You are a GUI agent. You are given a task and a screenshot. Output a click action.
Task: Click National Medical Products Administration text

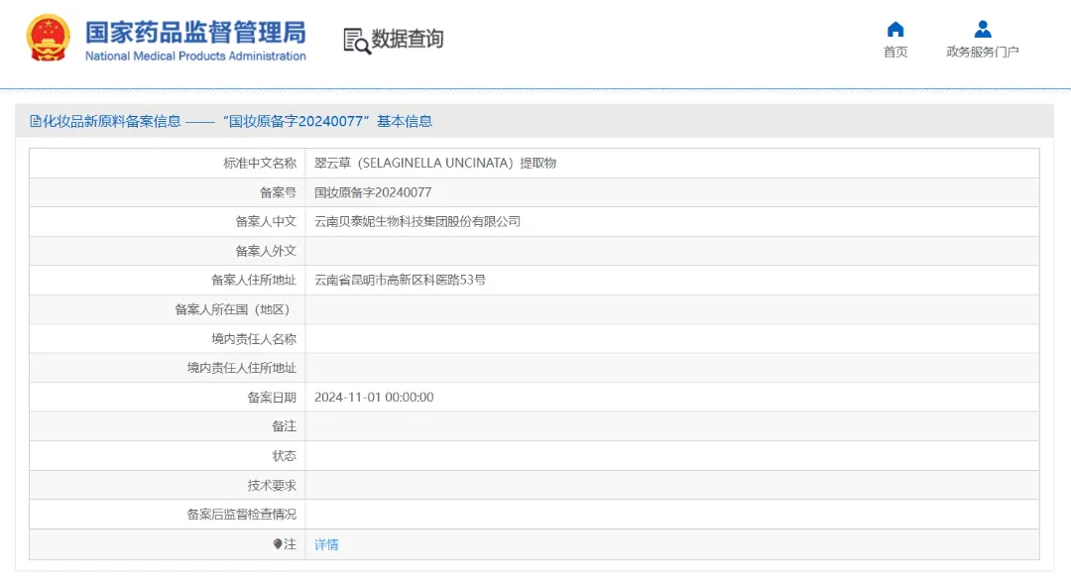(x=195, y=57)
